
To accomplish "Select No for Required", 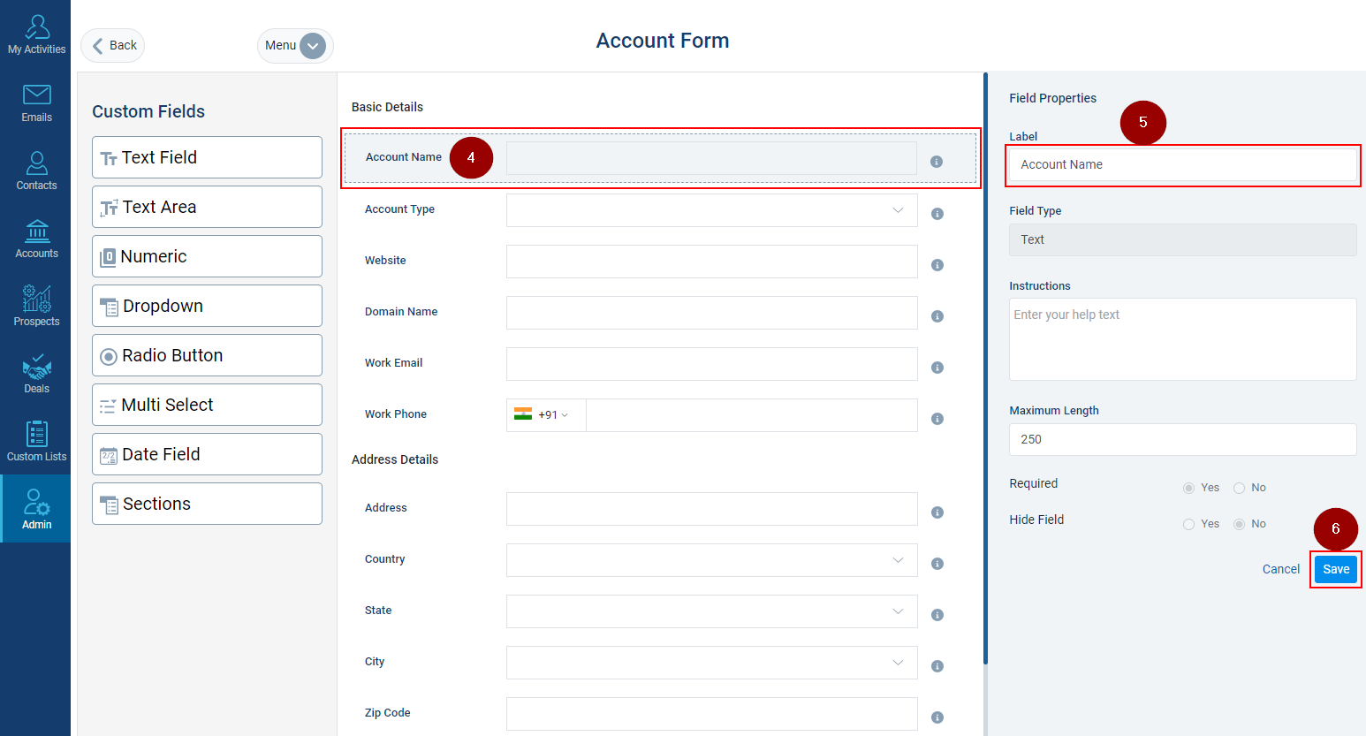I will pos(1240,488).
